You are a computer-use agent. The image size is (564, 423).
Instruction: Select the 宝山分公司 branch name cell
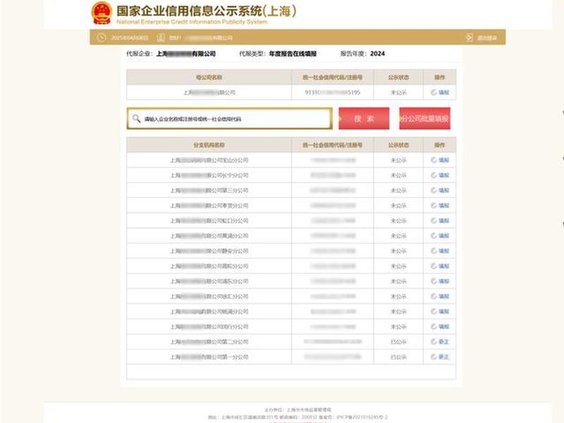[x=209, y=160]
